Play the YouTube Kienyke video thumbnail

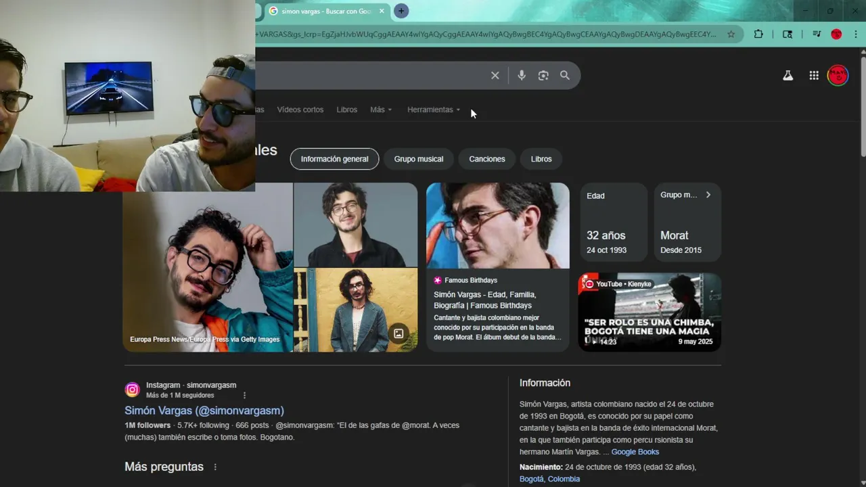tap(649, 312)
